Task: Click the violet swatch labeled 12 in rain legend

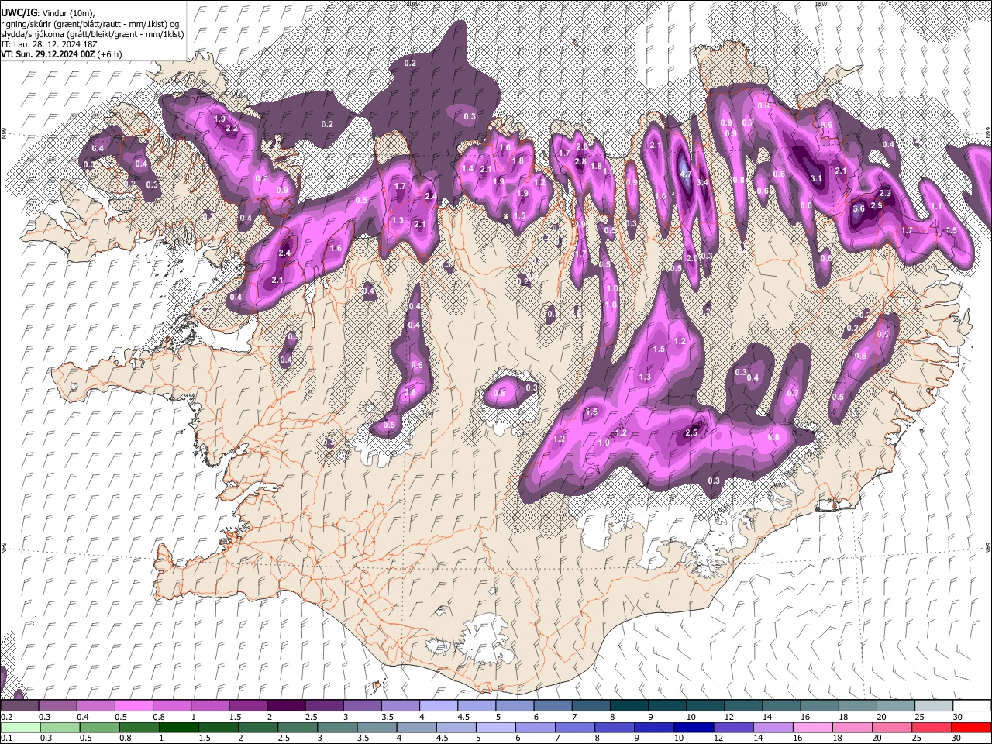Action: (734, 727)
